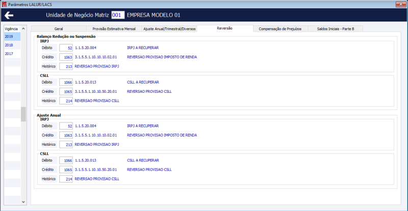
Task: Click Ajuste Anual CSLL Histórico field 214
Action: (66, 179)
